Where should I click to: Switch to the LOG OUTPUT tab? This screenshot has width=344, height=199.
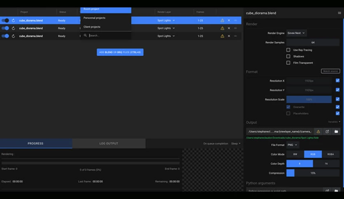pyautogui.click(x=109, y=143)
